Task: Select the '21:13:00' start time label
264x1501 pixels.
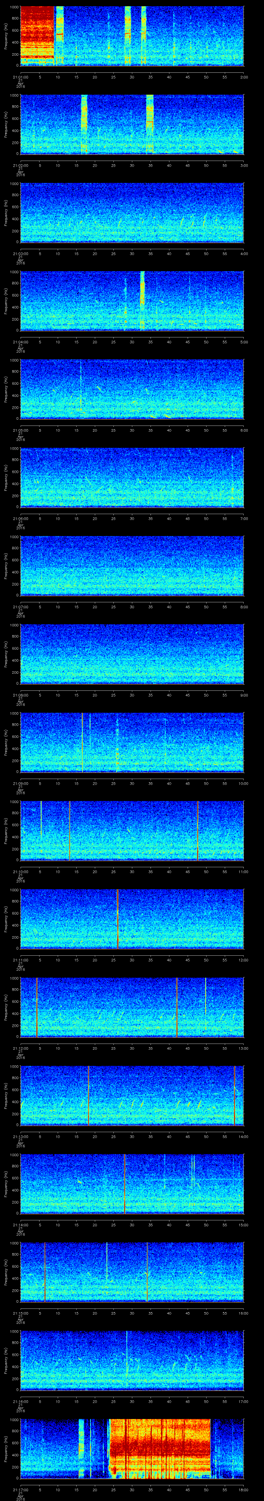Action: click(20, 1136)
